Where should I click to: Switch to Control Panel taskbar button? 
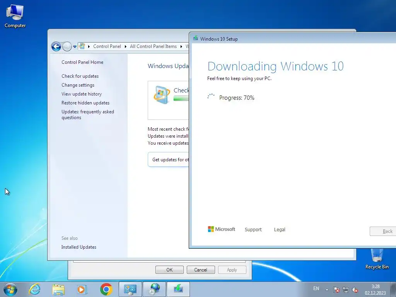[130, 289]
